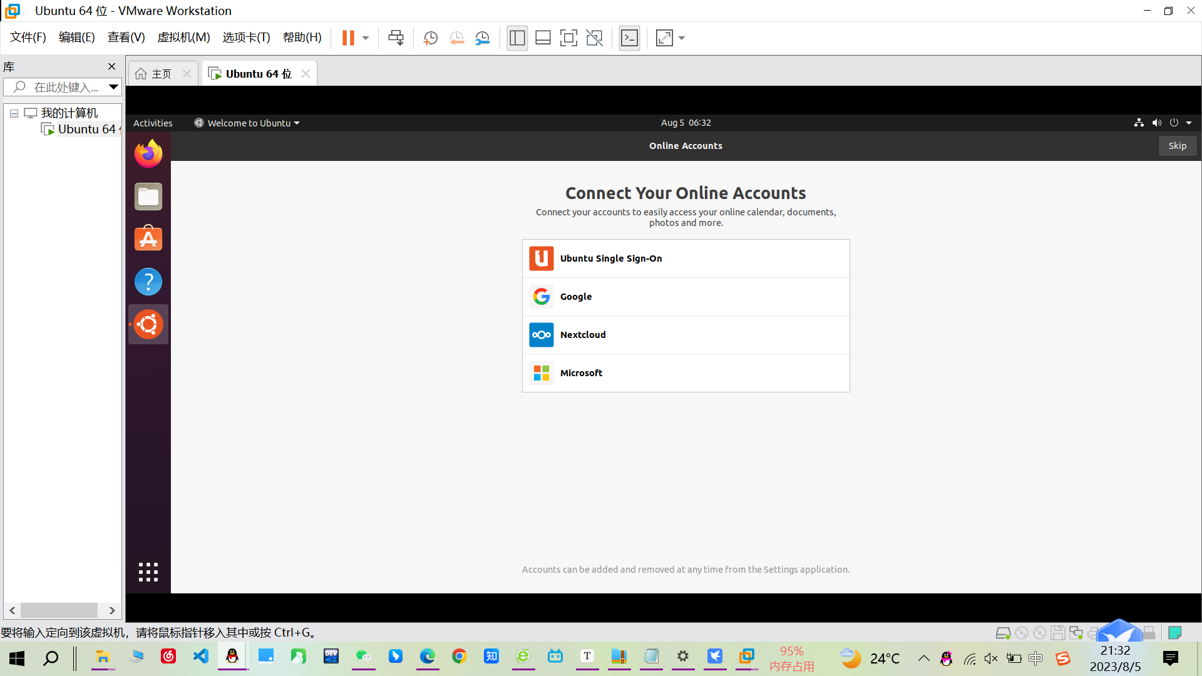Toggle the library sidebar view
Viewport: 1202px width, 676px height.
coord(517,38)
